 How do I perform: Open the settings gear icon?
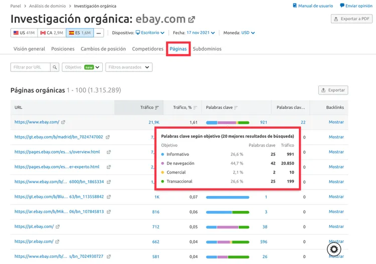click(334, 249)
